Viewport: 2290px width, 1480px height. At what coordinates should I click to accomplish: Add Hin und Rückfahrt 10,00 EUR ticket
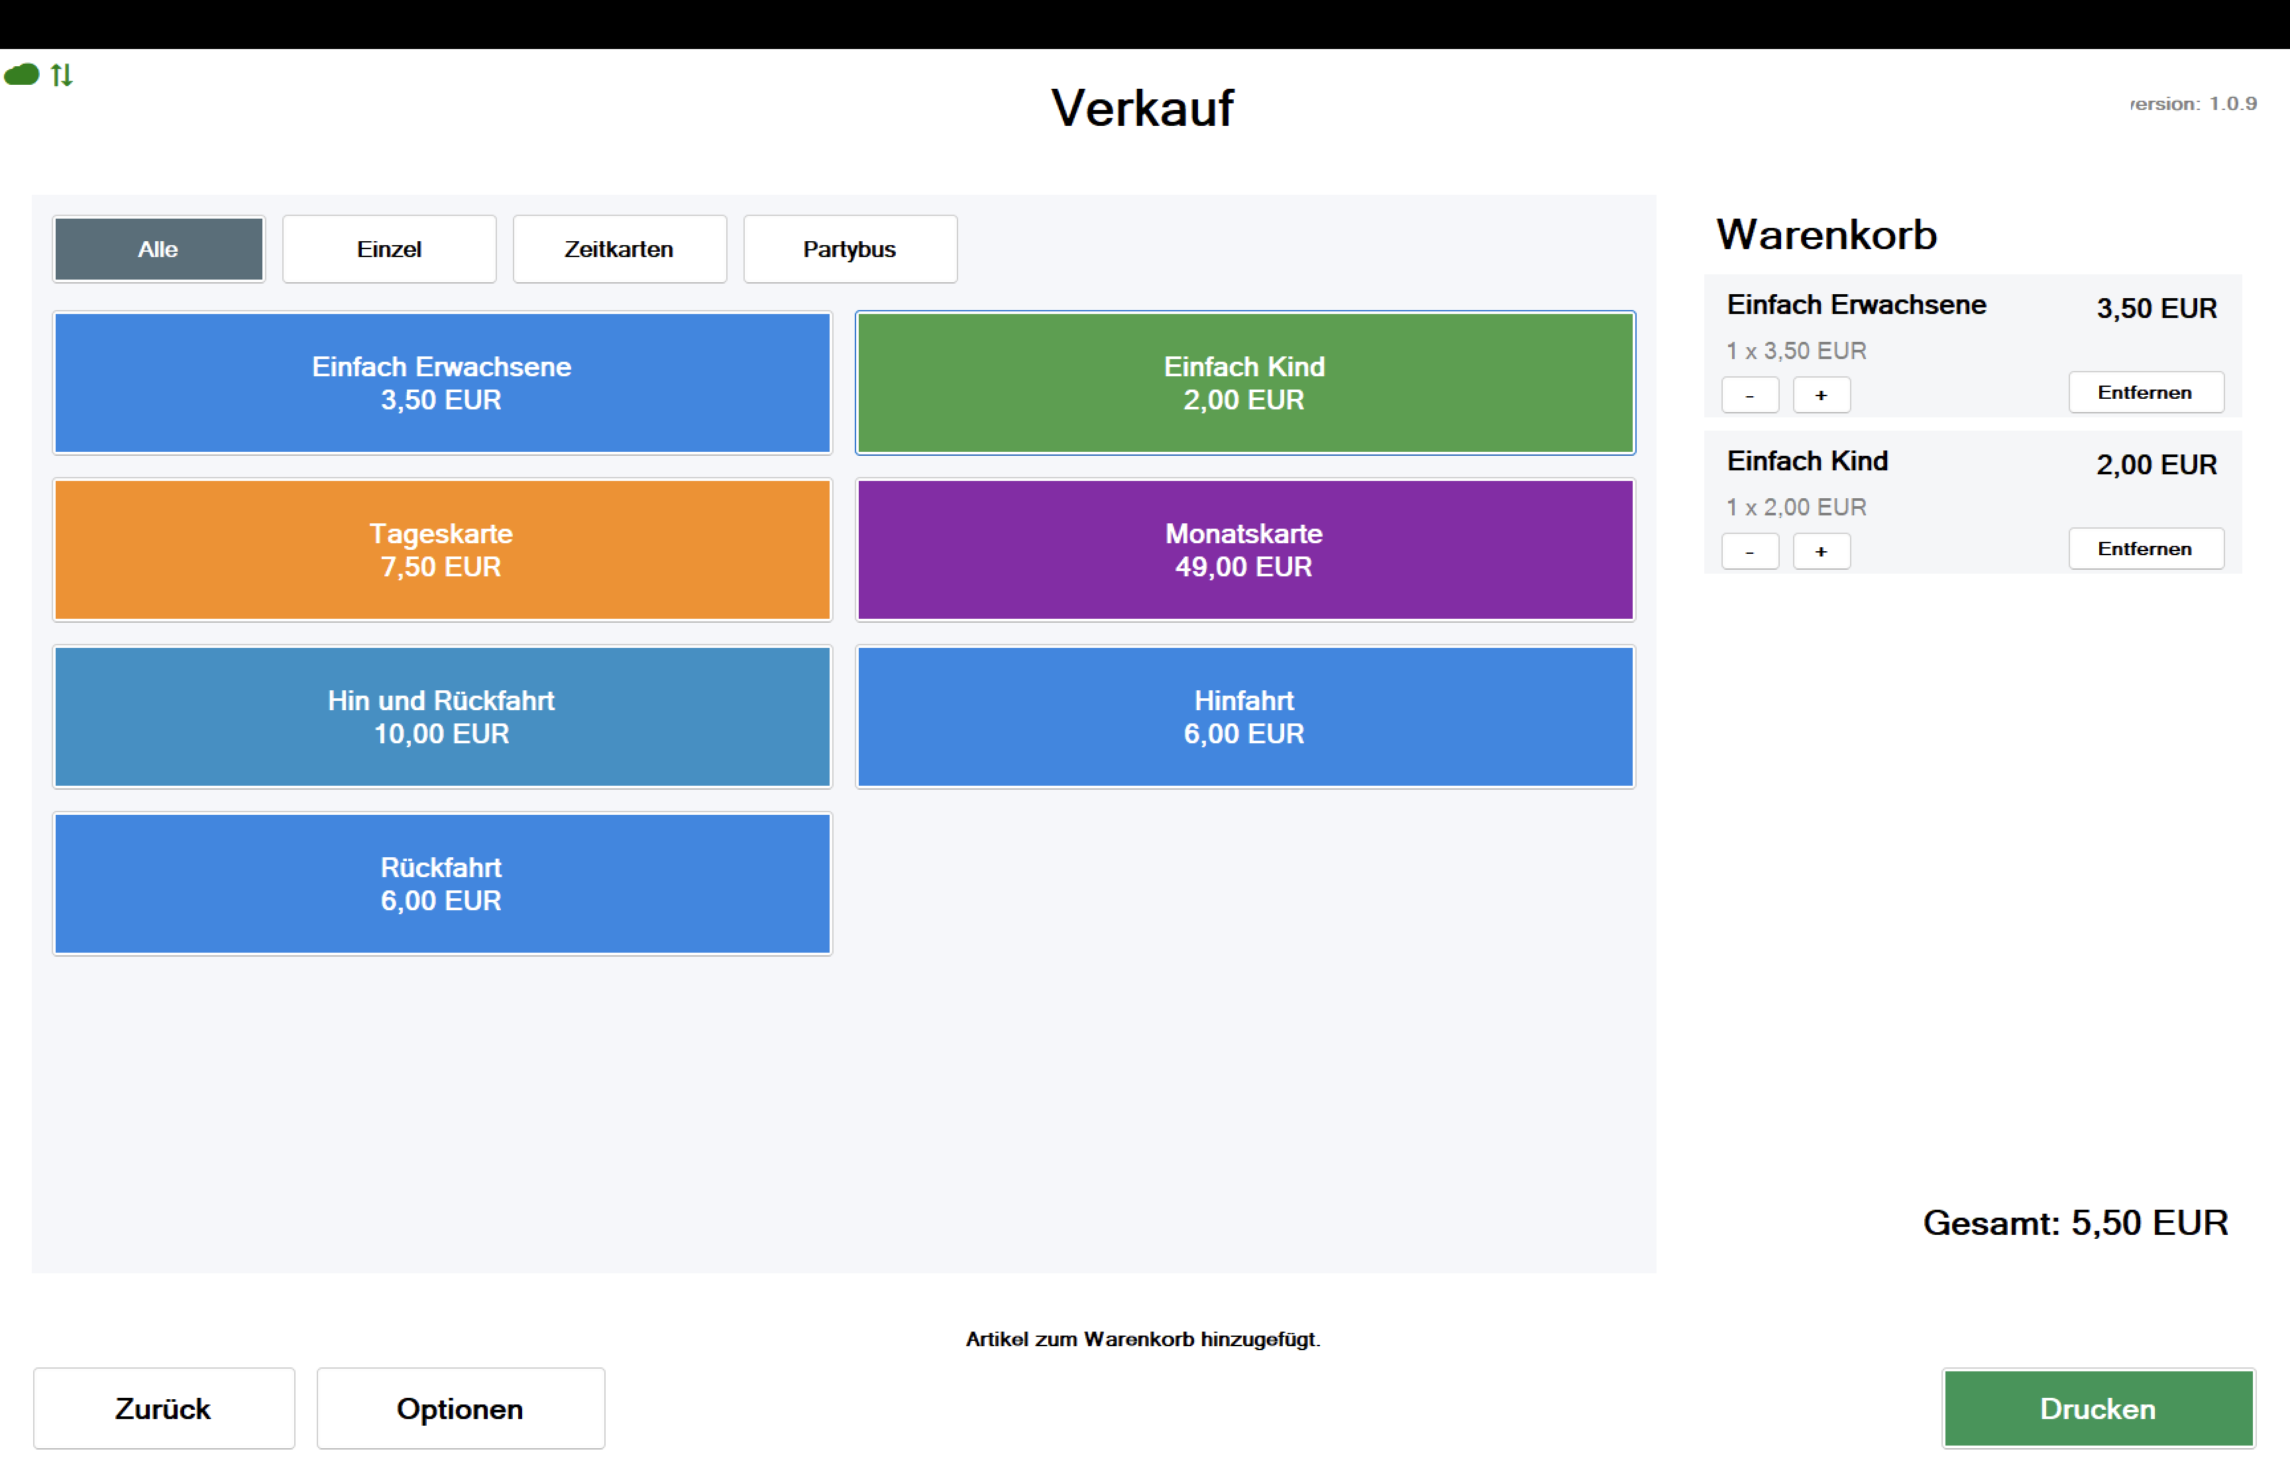point(442,717)
